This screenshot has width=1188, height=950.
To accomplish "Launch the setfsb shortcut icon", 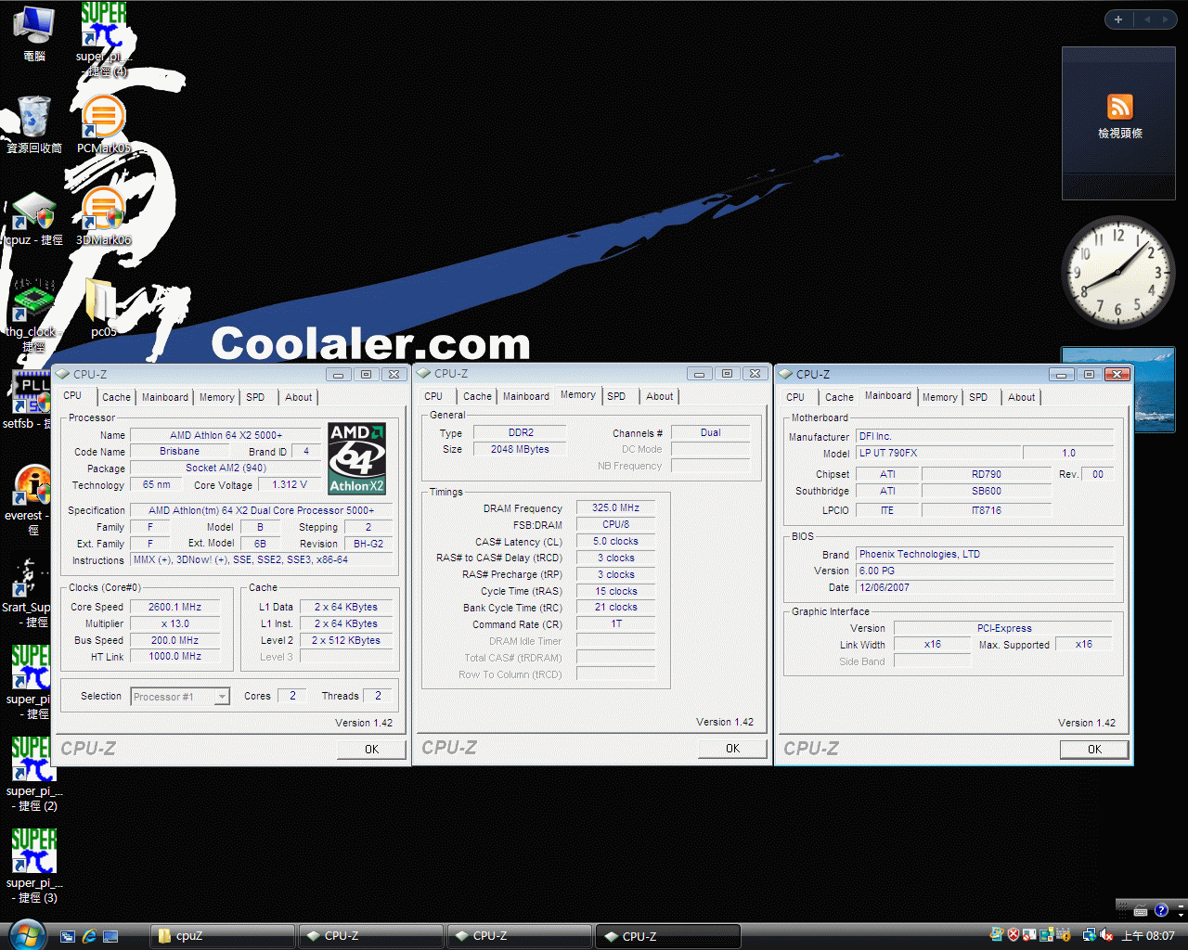I will coord(31,400).
